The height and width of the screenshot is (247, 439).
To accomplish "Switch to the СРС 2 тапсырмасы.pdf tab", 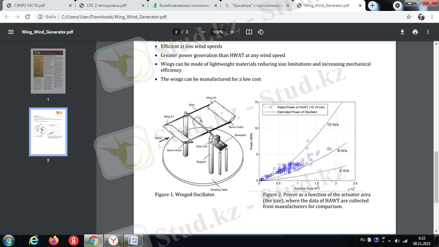I will coord(108,5).
